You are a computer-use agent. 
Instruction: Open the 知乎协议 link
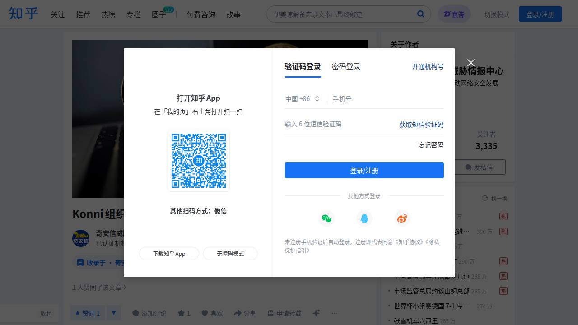[410, 242]
